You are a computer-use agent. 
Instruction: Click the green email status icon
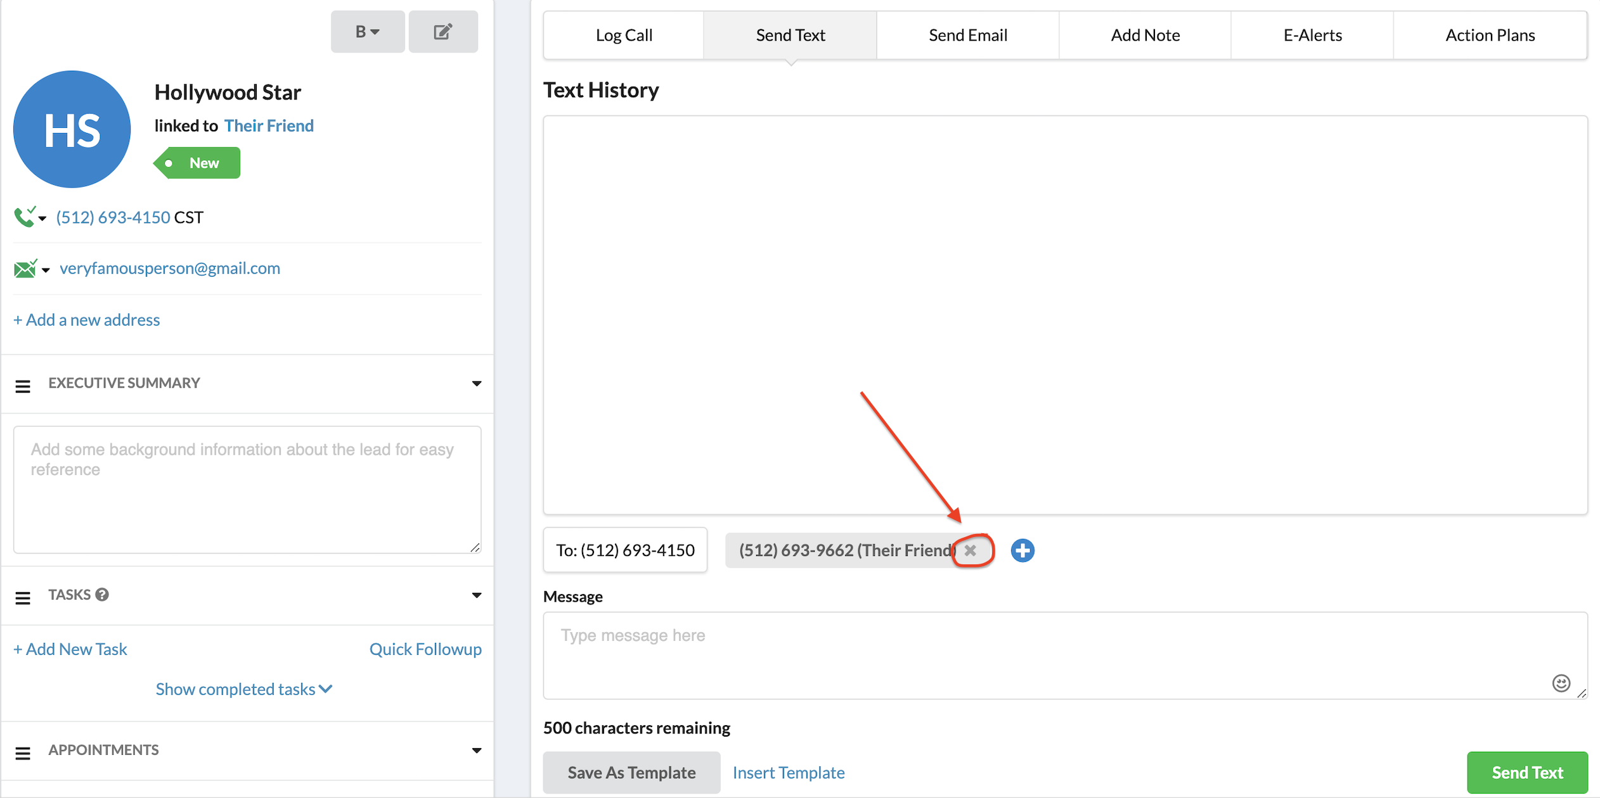(x=25, y=269)
